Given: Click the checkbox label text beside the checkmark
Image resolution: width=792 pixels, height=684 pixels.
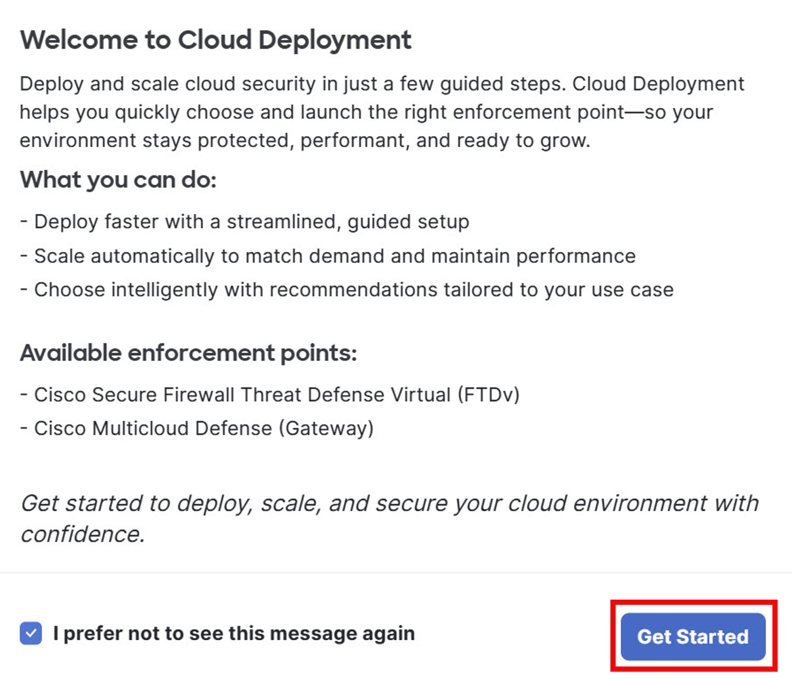Looking at the screenshot, I should tap(234, 634).
